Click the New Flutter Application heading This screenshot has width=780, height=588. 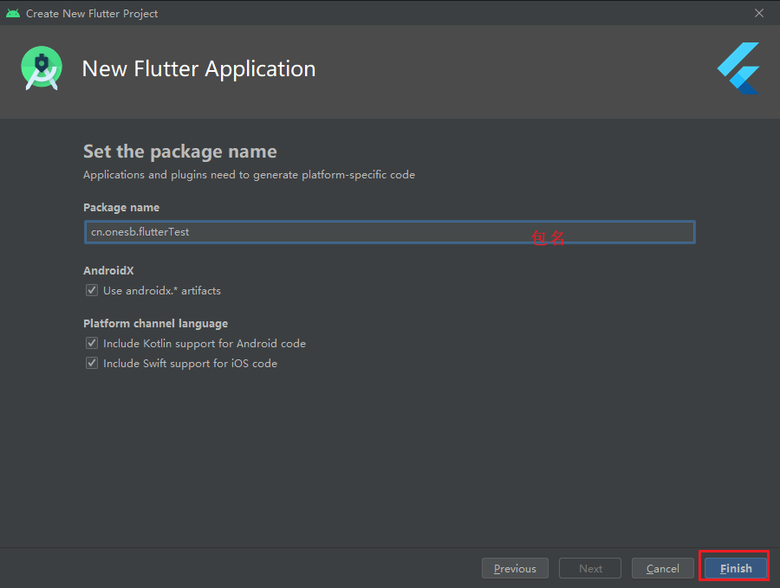coord(198,68)
